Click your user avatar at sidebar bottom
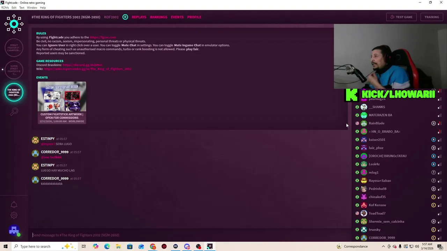The image size is (447, 251). (x=14, y=230)
